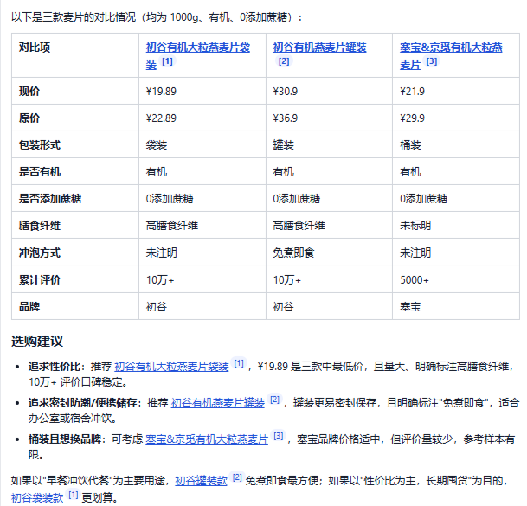Select the 是否有机 row label
Image resolution: width=527 pixels, height=506 pixels.
(40, 171)
